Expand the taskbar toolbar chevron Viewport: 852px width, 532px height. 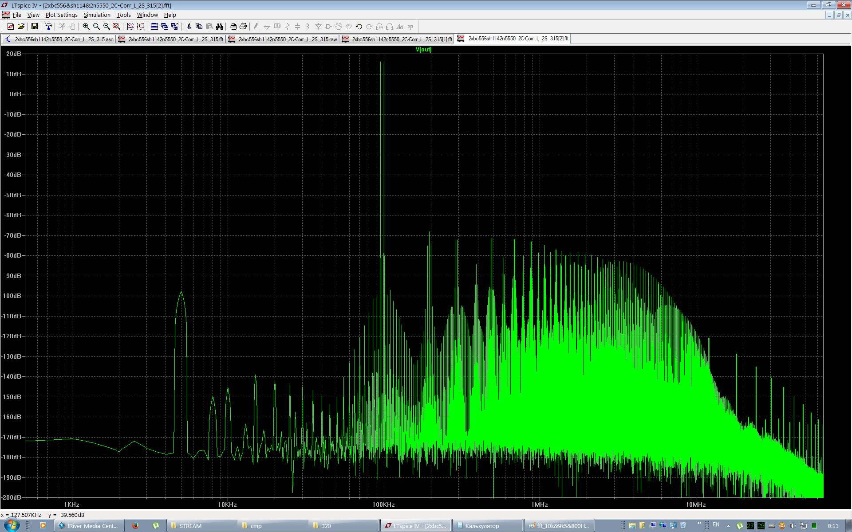click(x=699, y=524)
